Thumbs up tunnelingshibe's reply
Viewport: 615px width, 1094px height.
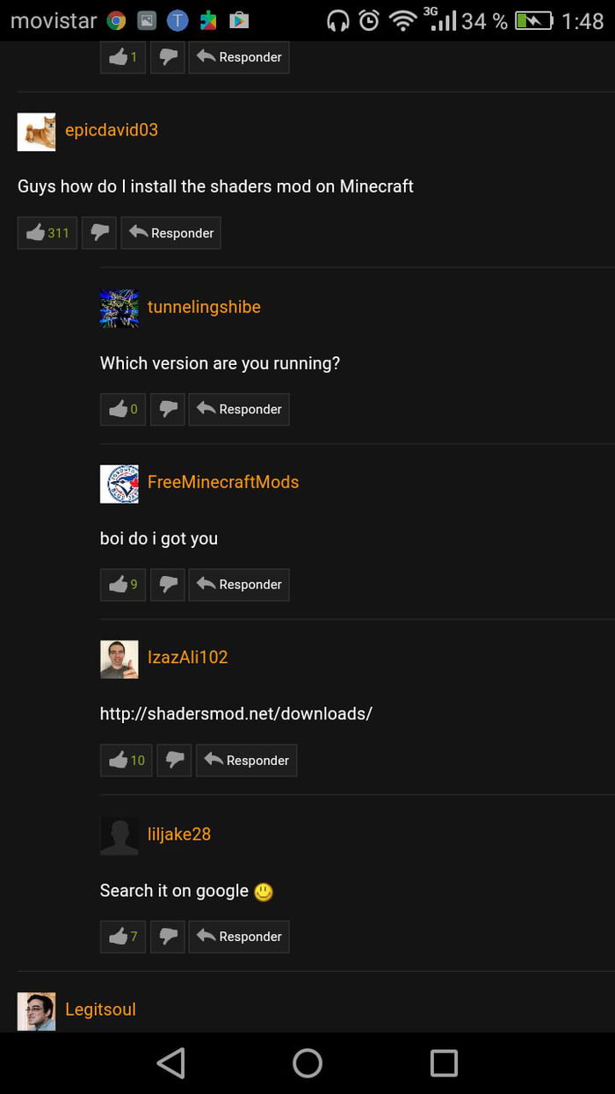click(123, 409)
